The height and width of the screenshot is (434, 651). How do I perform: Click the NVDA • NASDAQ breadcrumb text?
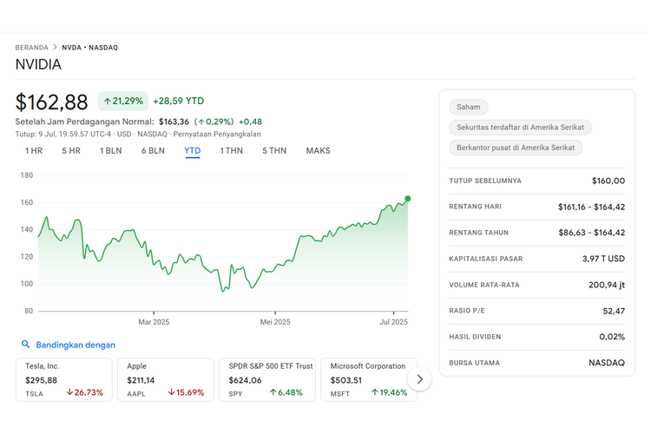tap(90, 48)
